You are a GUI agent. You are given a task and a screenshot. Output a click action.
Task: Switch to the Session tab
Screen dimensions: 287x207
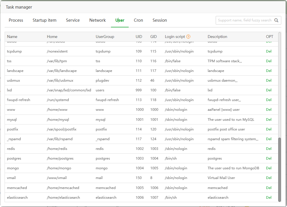click(160, 20)
